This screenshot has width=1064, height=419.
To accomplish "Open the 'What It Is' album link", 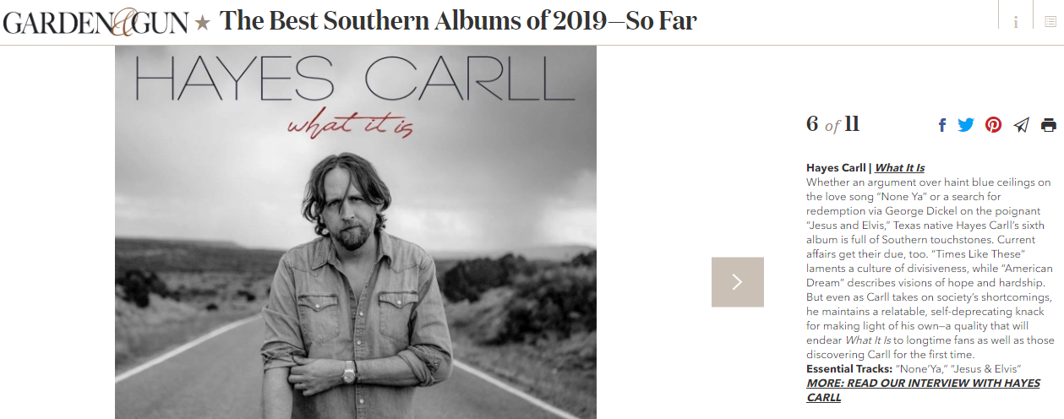I will (899, 168).
